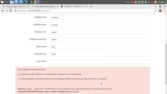167x94 pixels.
Task: Go forward in browser history
Action: coord(7,11)
